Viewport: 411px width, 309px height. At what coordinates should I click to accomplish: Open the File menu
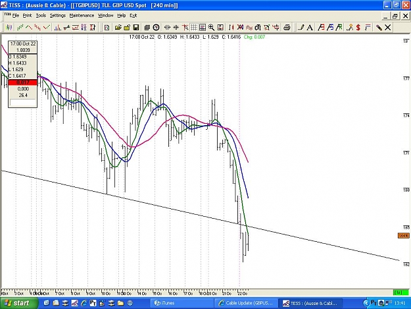(16, 16)
